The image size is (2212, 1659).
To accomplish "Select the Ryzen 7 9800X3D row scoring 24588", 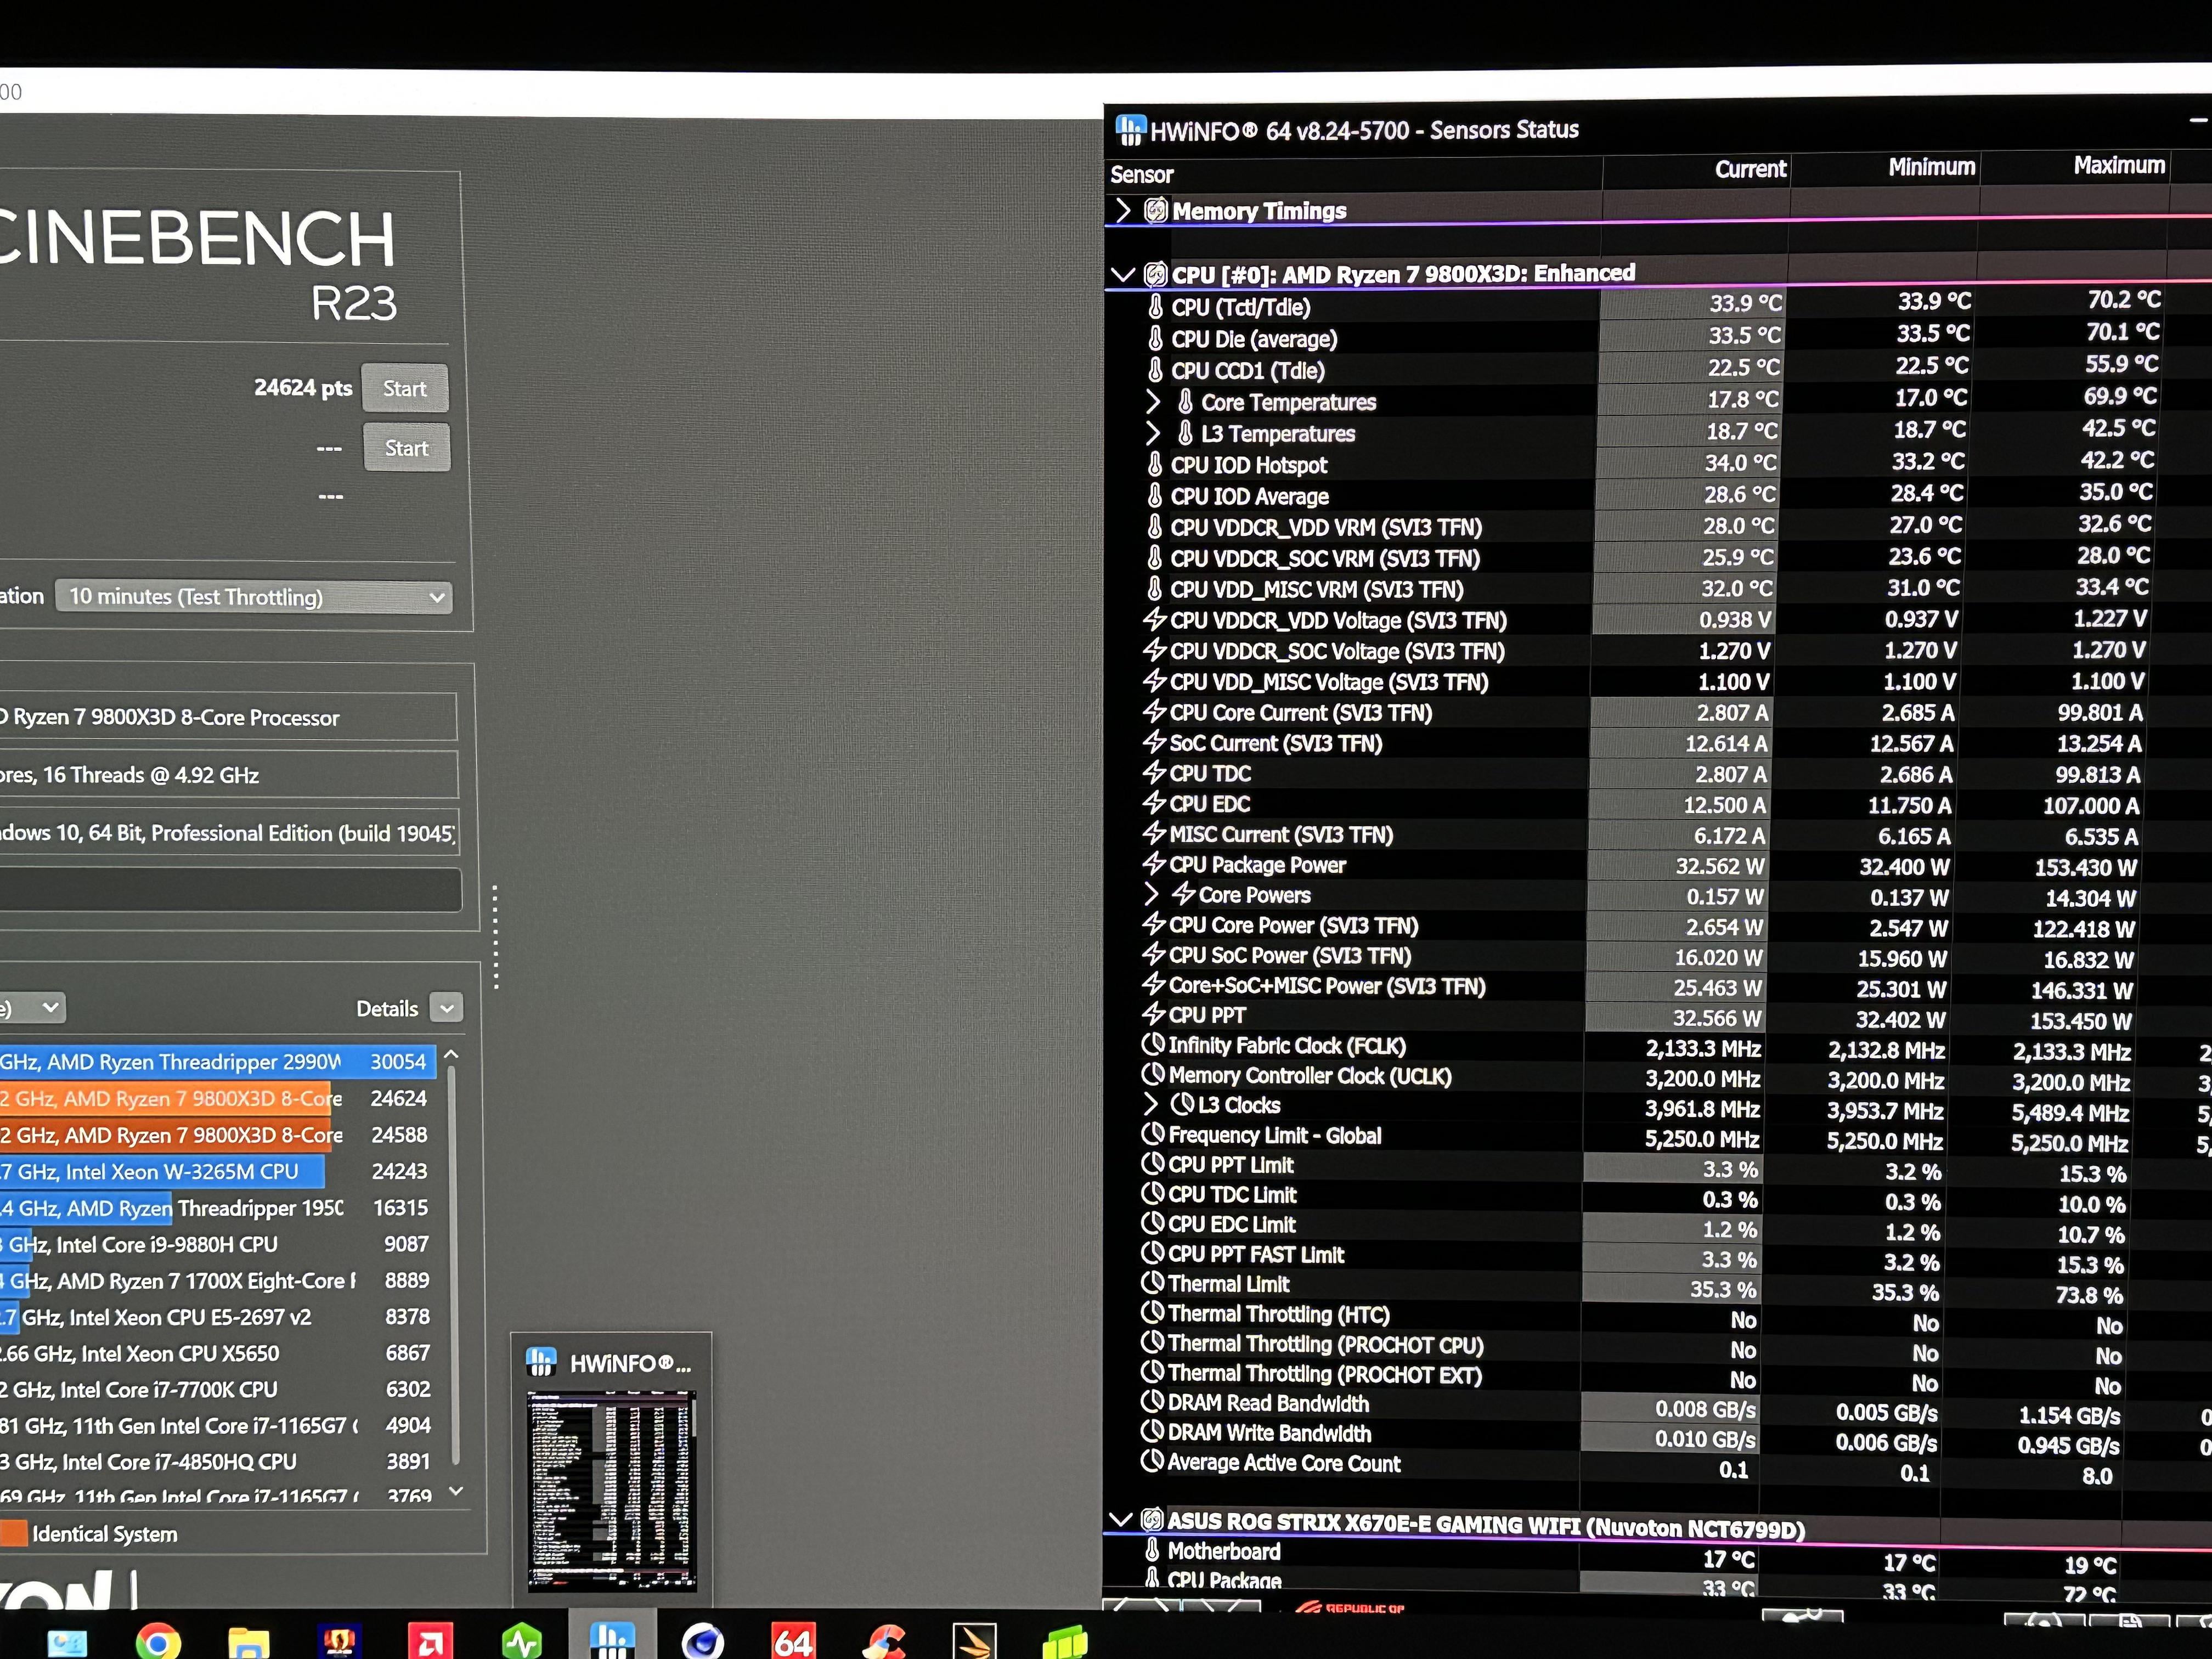I will tap(218, 1135).
